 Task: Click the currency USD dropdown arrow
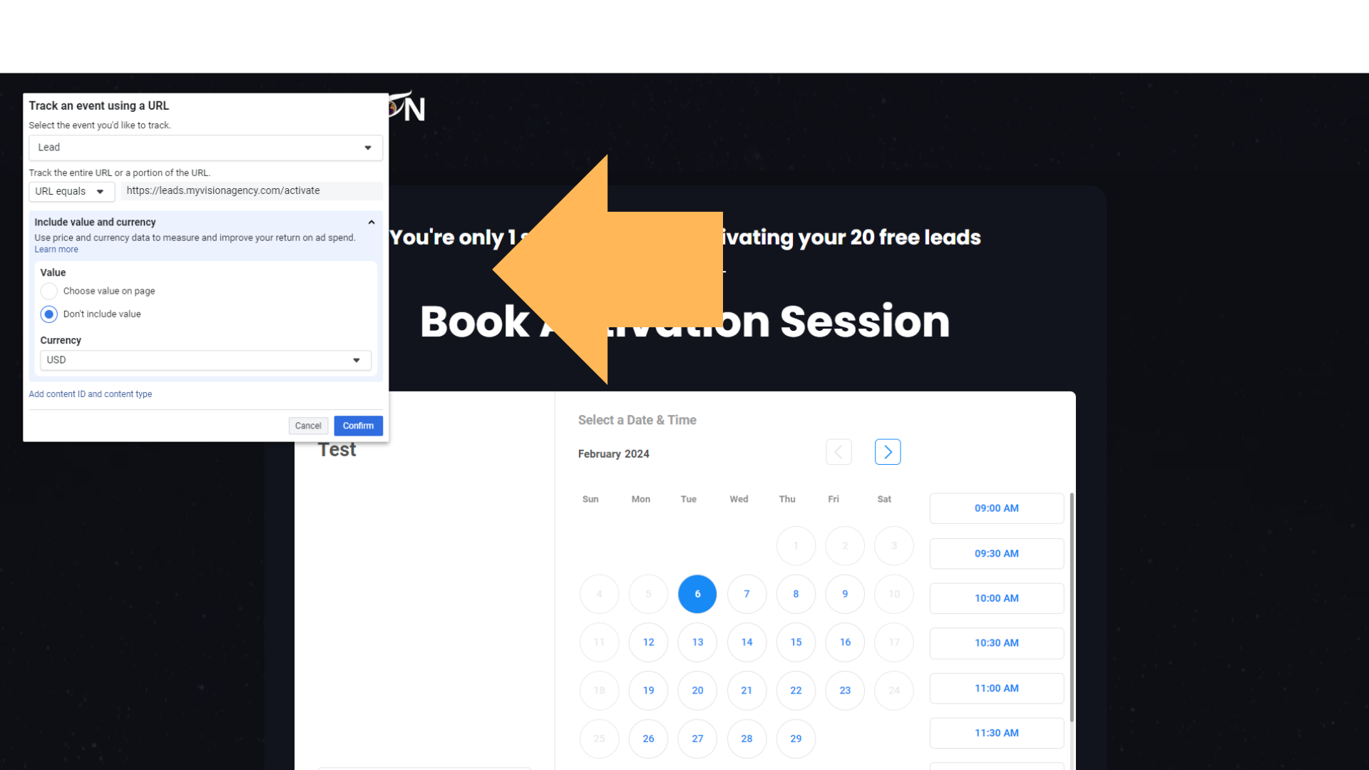coord(357,360)
